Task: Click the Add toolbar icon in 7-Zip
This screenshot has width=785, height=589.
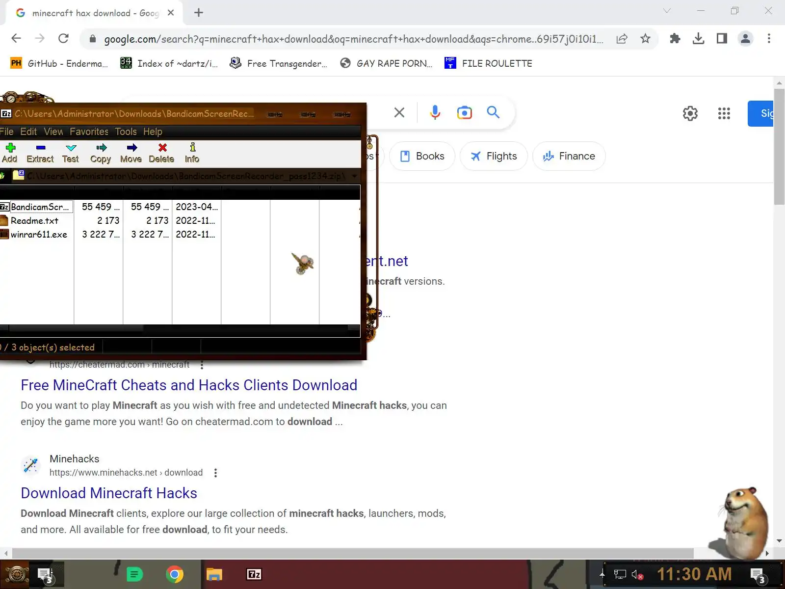Action: click(x=9, y=153)
